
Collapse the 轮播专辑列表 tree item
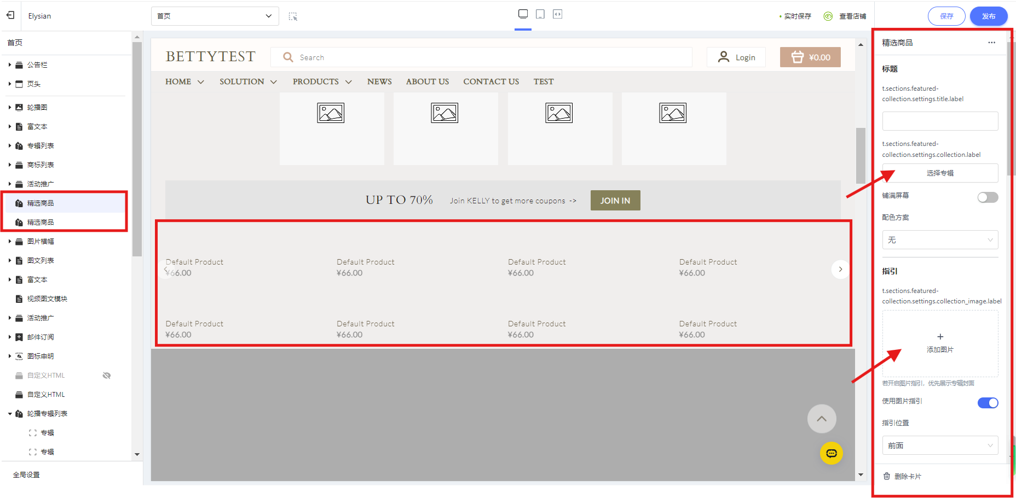[10, 414]
